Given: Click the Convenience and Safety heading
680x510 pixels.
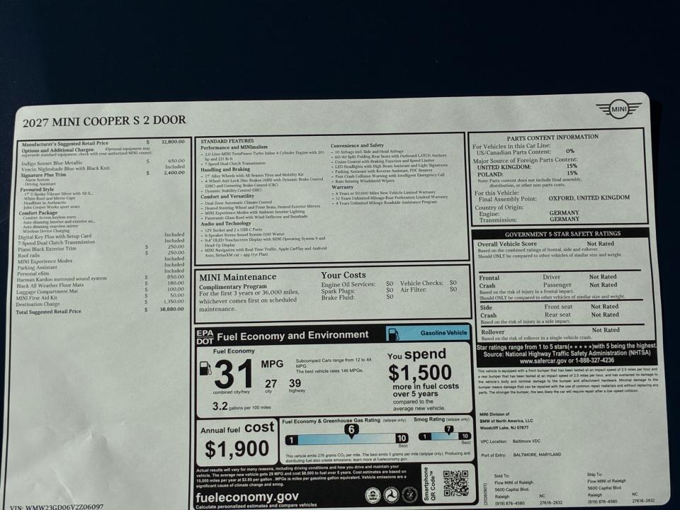Looking at the screenshot, I should [x=357, y=145].
